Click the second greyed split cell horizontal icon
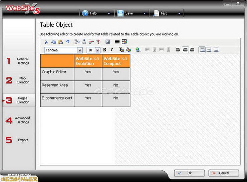The height and width of the screenshot is (182, 247). pos(161,50)
